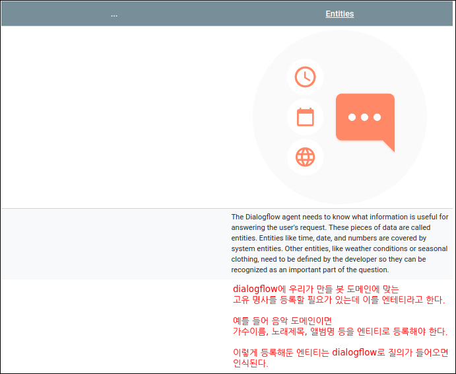Click the line 'recognized as an important part'
This screenshot has height=374, width=456.
310,270
